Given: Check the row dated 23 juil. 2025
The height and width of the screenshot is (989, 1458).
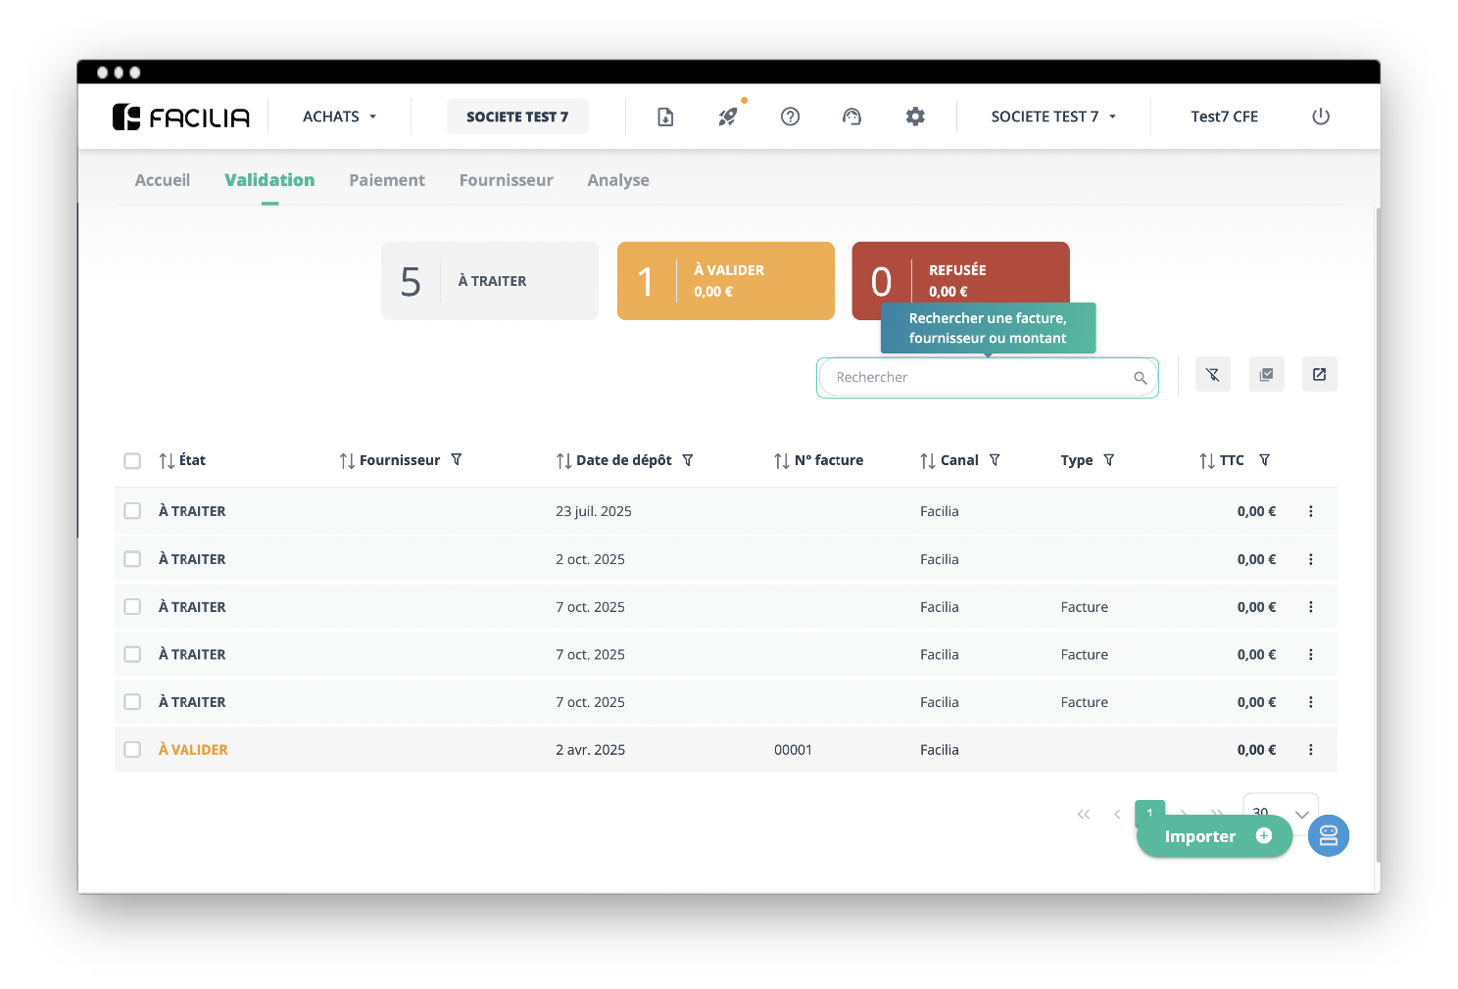Looking at the screenshot, I should click(x=132, y=511).
